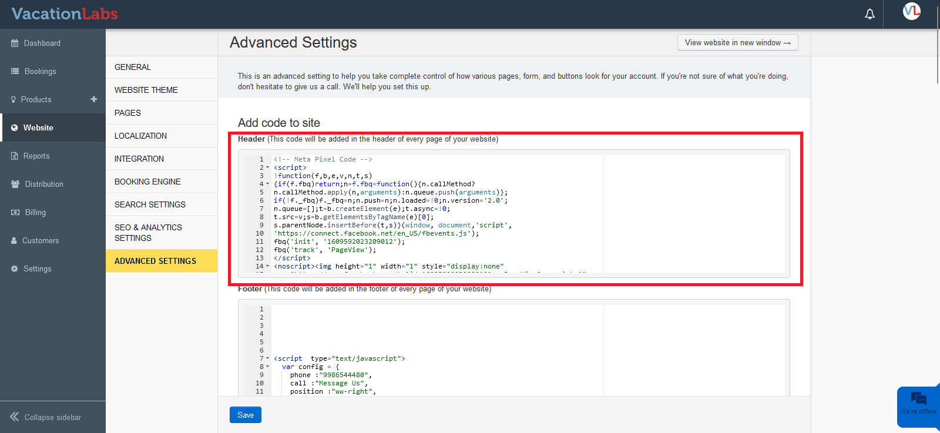Collapse code fold arrow on footer line 7

click(268, 358)
